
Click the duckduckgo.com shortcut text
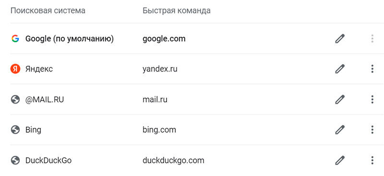point(173,161)
